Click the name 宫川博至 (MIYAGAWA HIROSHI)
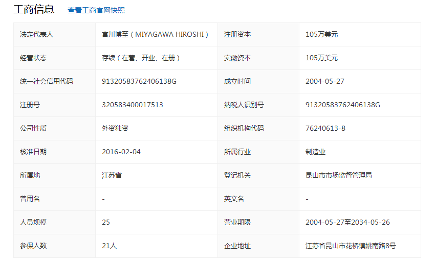Image resolution: width=436 pixels, height=263 pixels. [x=155, y=34]
